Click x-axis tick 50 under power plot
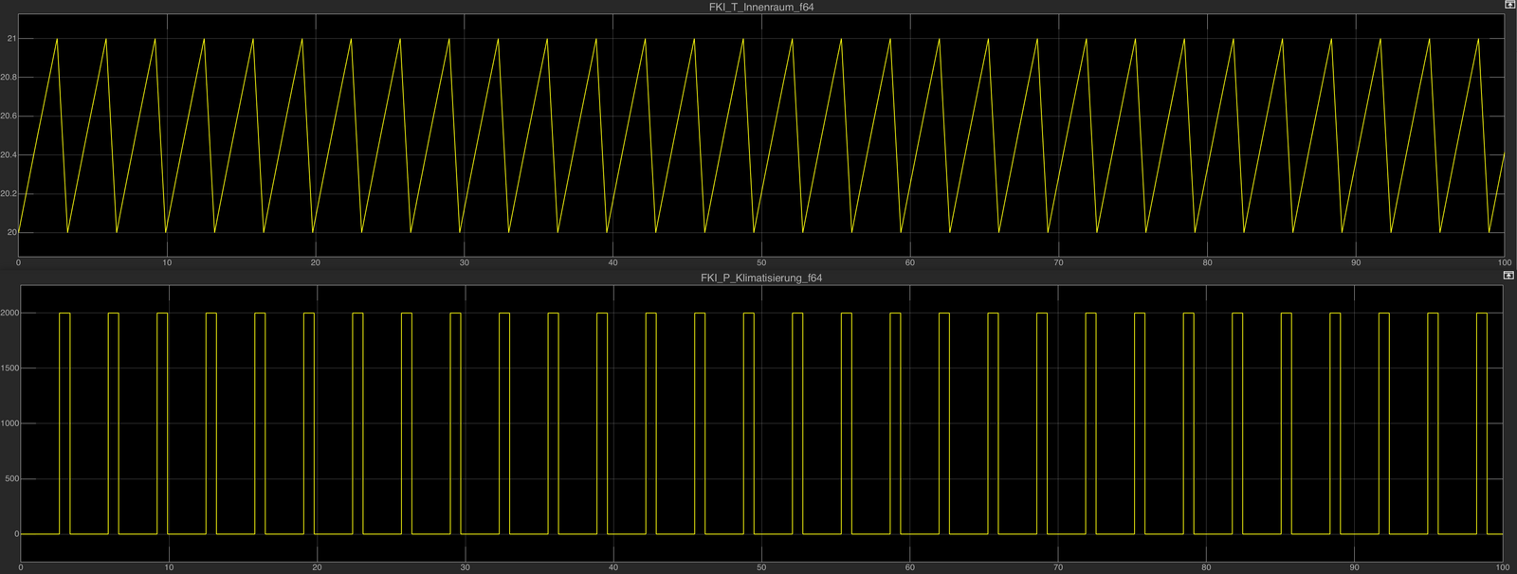Viewport: 1517px width, 574px height. [761, 567]
